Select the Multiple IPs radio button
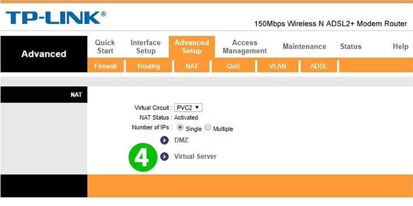Viewport: 413px width, 206px height. tap(208, 128)
